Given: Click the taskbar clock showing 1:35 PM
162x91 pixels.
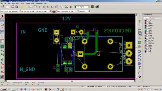Looking at the screenshot, I should (156, 89).
